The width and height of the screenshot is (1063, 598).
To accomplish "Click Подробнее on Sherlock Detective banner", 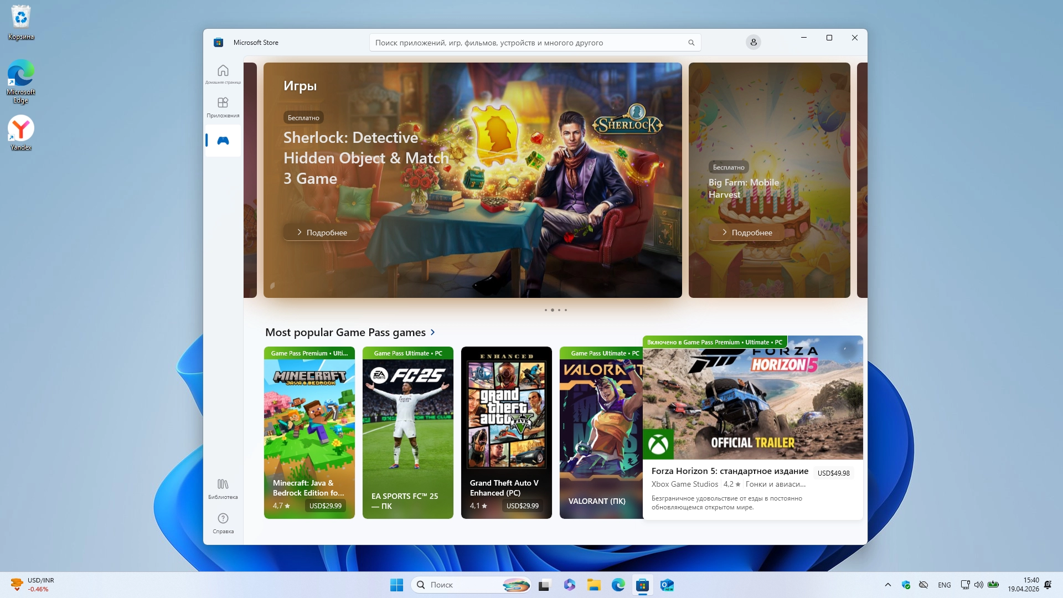I will [x=322, y=233].
